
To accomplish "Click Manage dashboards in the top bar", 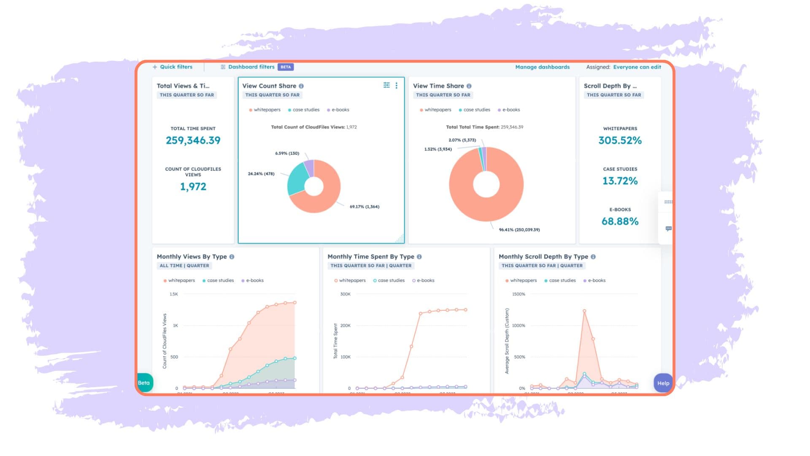I will point(542,67).
